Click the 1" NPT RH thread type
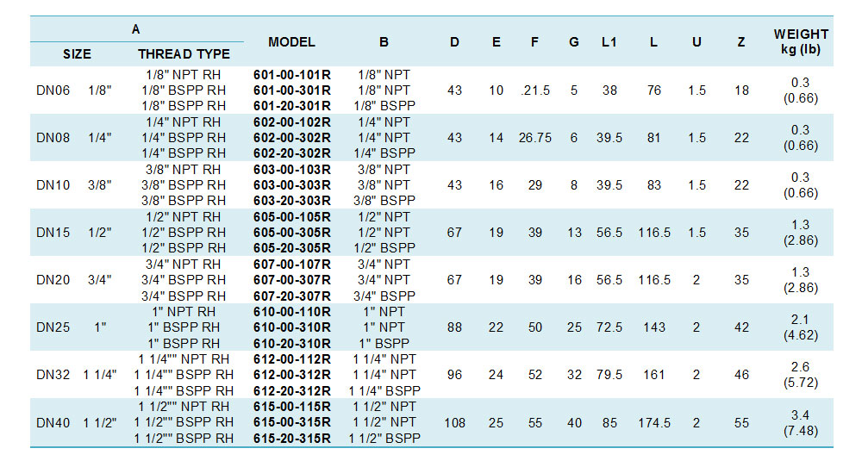 pos(184,312)
